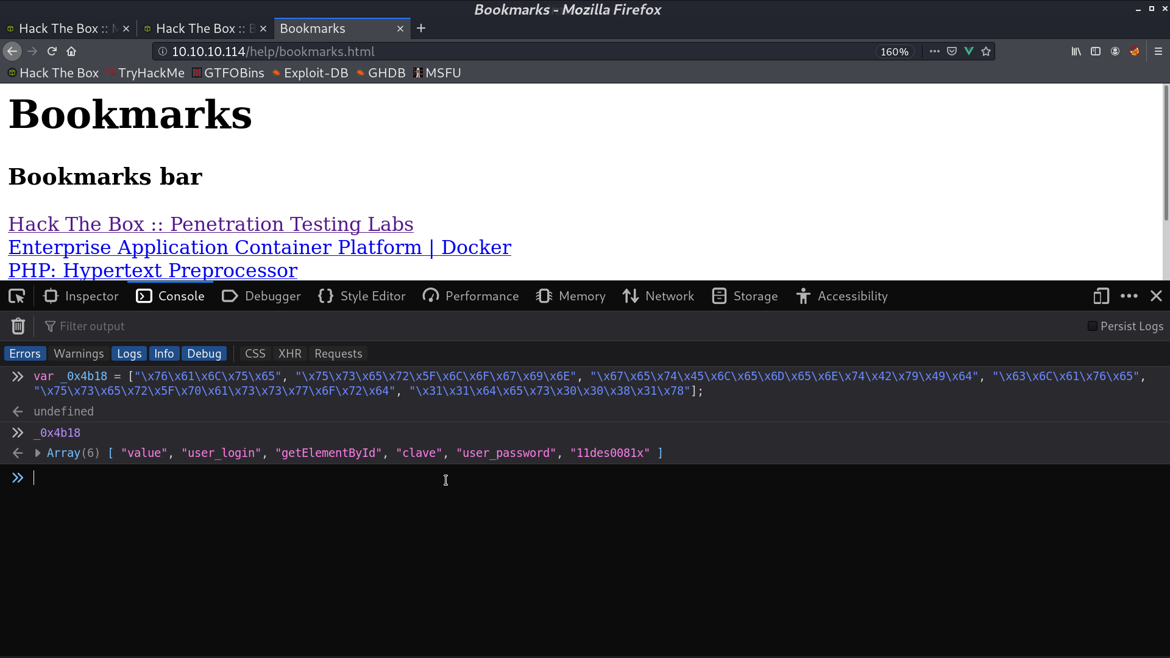Open Firefox account icon

(x=1115, y=52)
